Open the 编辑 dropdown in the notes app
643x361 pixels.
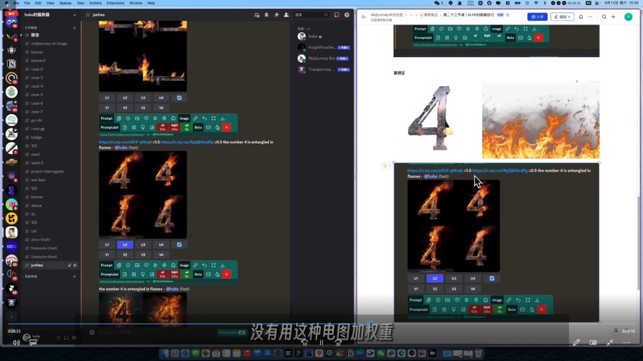563,17
